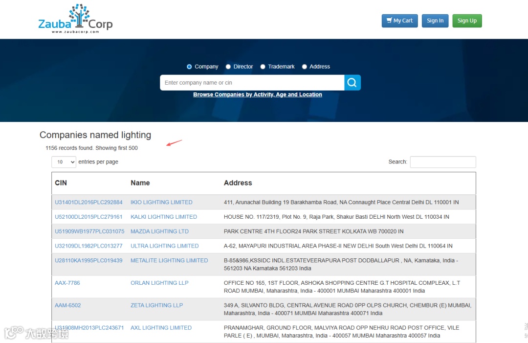Open the entries per page dropdown
Viewport: 528px width, 343px height.
point(64,162)
